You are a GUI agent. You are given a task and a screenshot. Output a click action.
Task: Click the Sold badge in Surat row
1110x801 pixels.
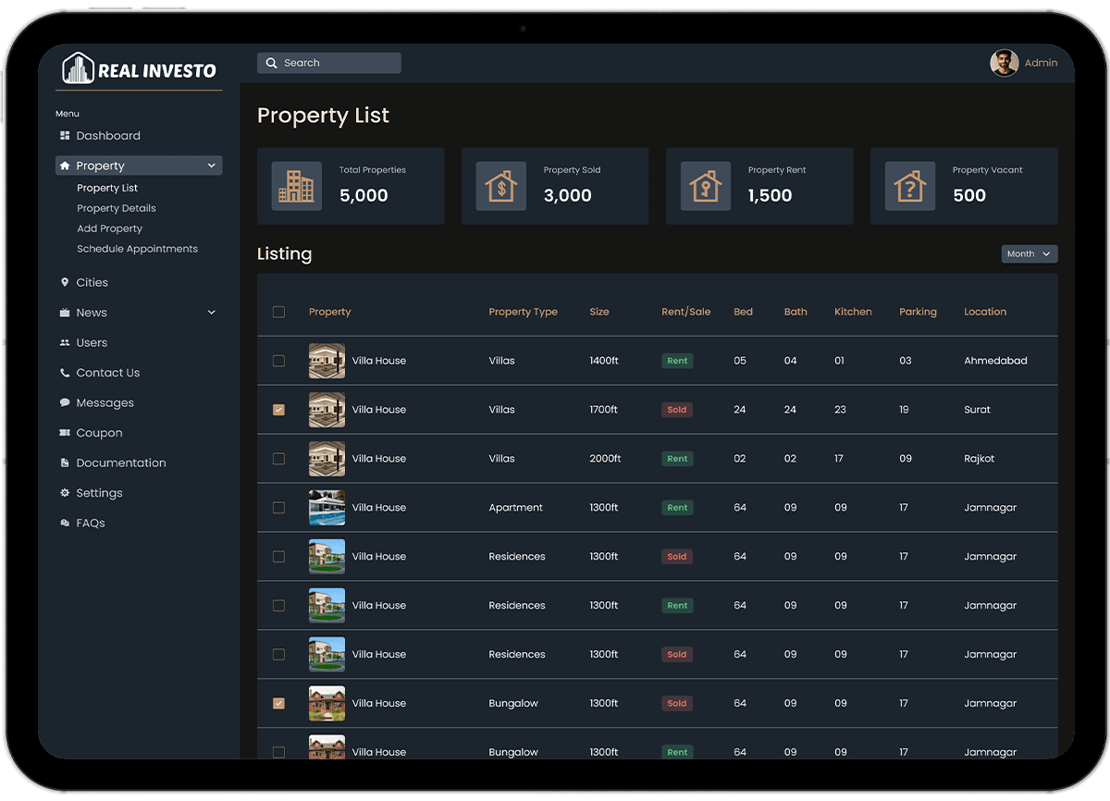click(677, 410)
